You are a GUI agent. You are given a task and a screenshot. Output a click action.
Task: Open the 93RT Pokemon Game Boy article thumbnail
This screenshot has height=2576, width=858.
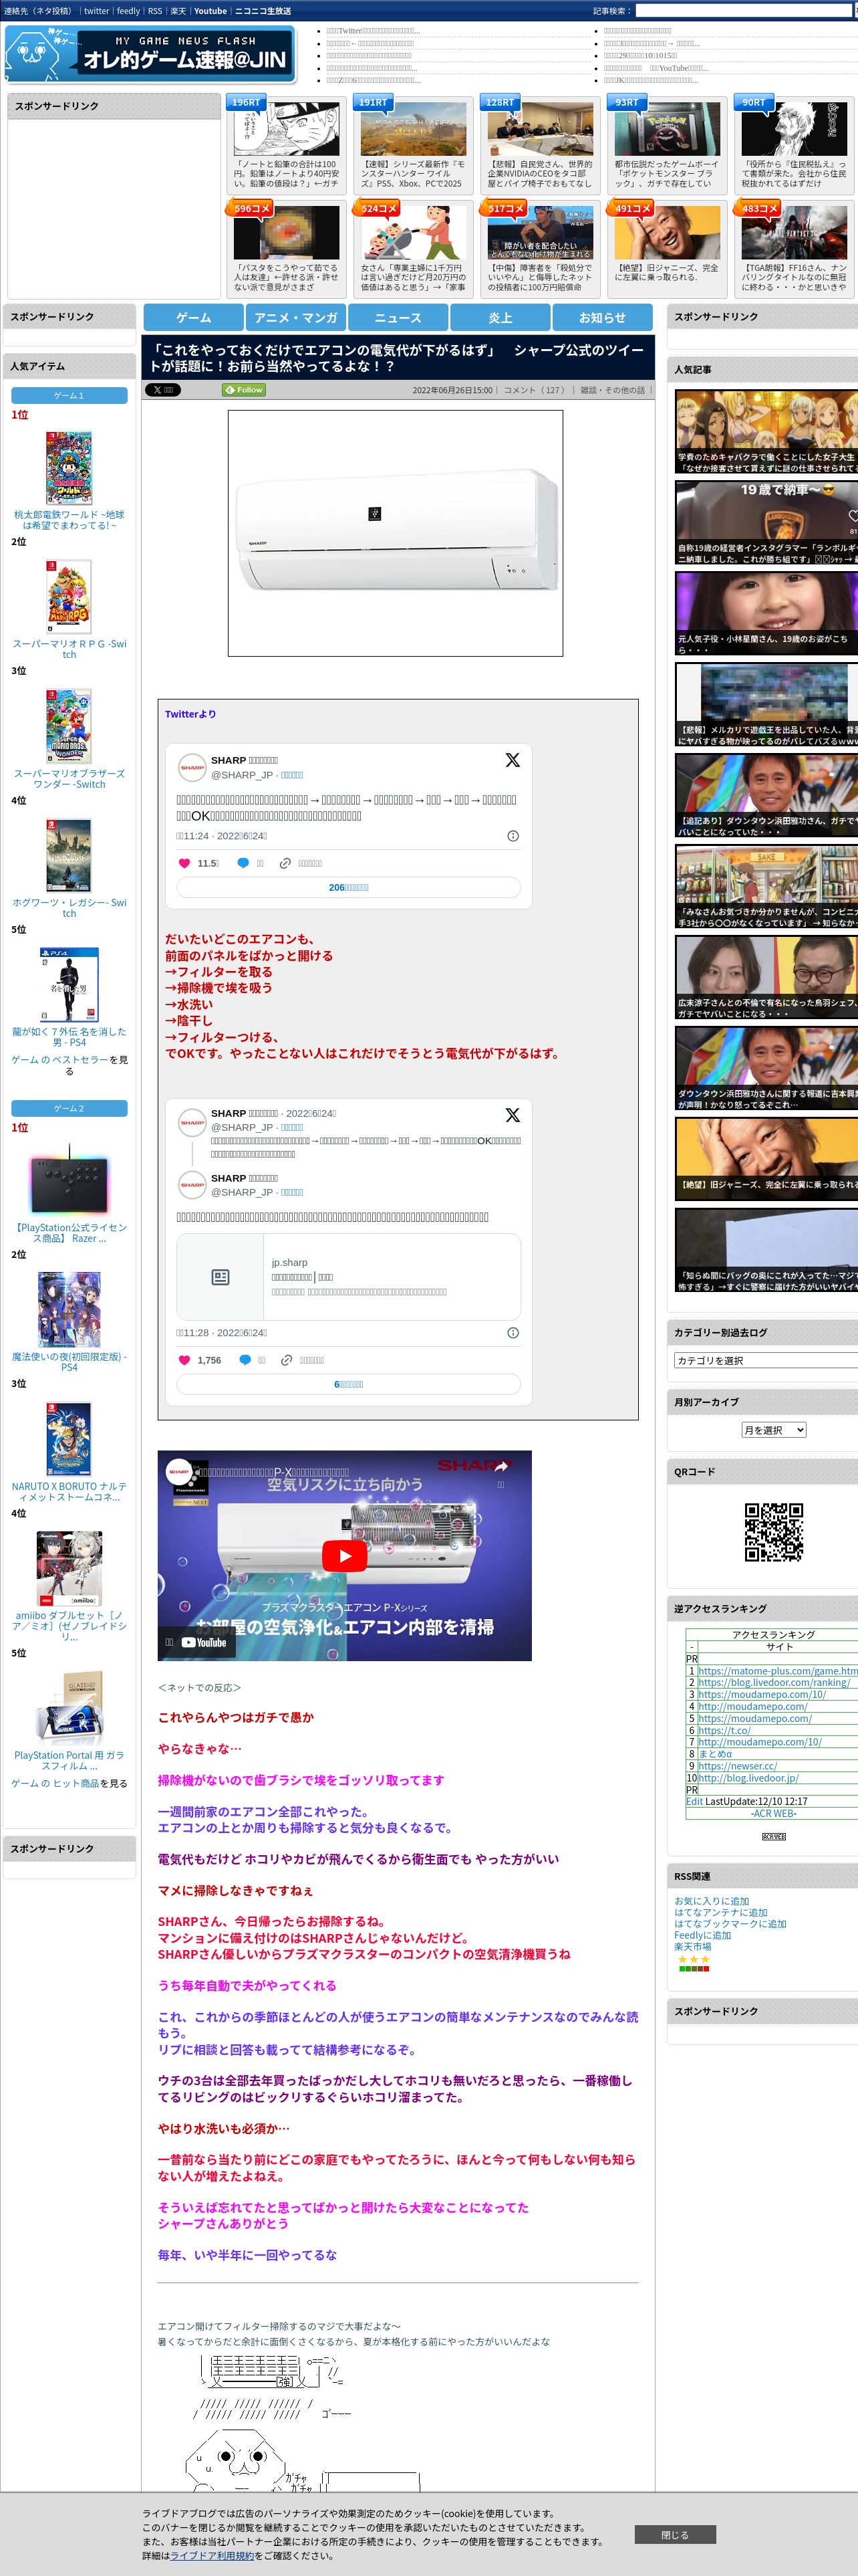668,130
